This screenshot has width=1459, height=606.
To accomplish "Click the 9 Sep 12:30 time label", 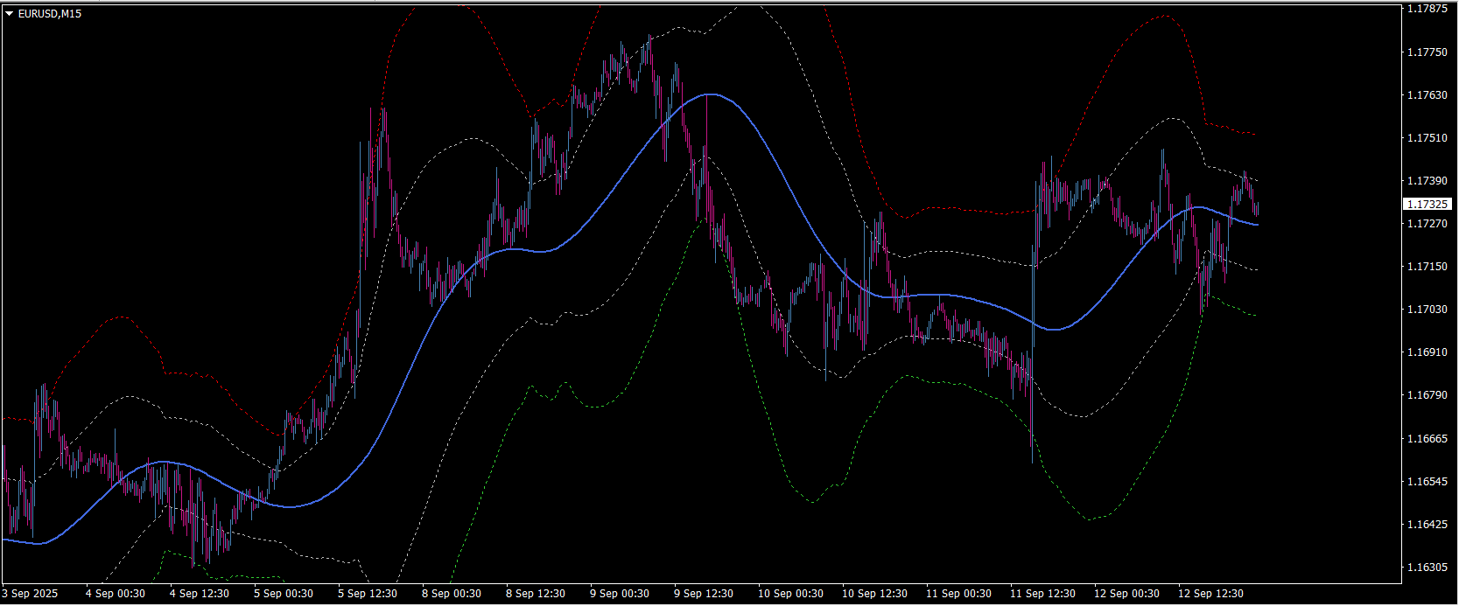I will click(704, 594).
